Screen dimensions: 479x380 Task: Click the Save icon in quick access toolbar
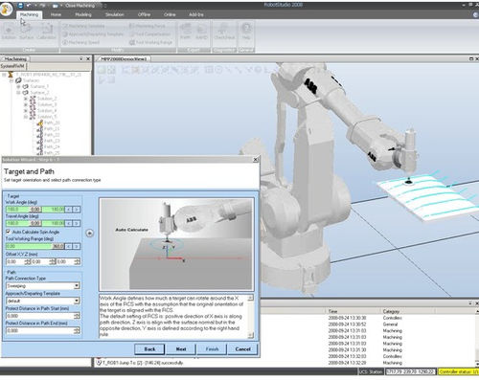(x=21, y=6)
